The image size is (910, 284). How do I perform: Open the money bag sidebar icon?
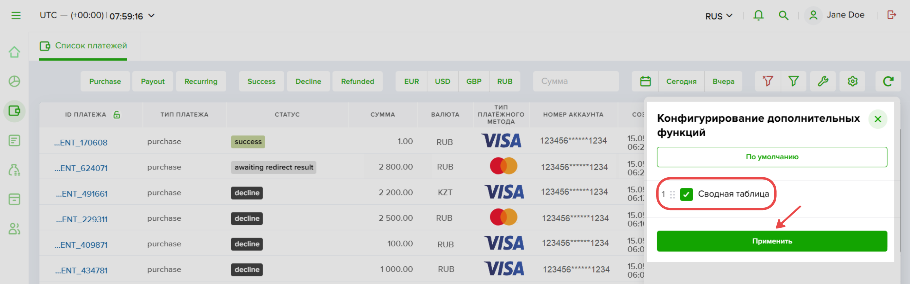pyautogui.click(x=15, y=170)
